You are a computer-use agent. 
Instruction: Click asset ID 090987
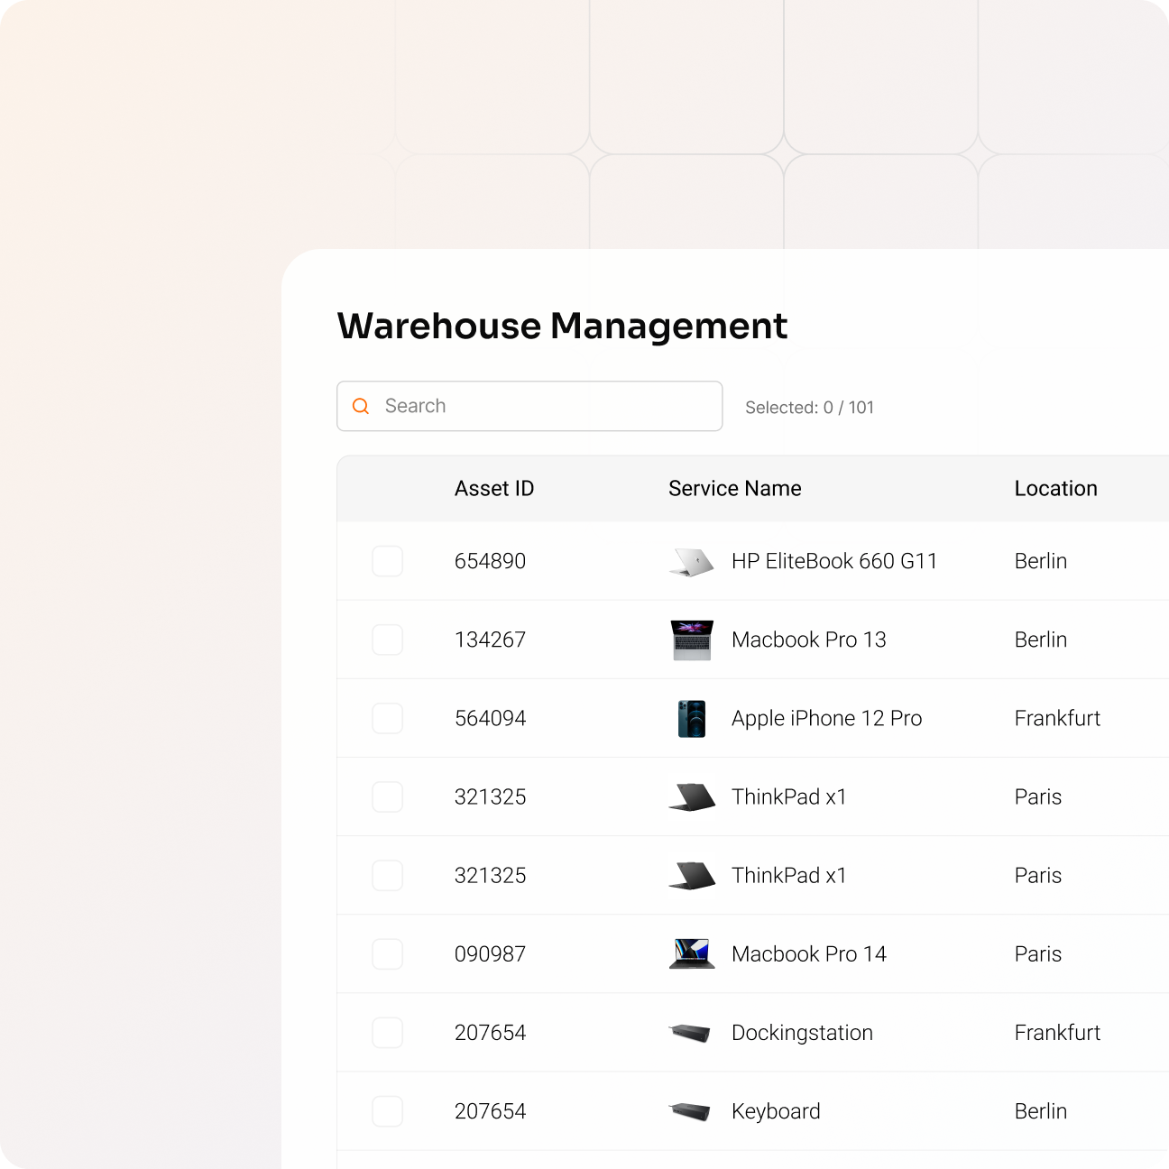tap(490, 953)
